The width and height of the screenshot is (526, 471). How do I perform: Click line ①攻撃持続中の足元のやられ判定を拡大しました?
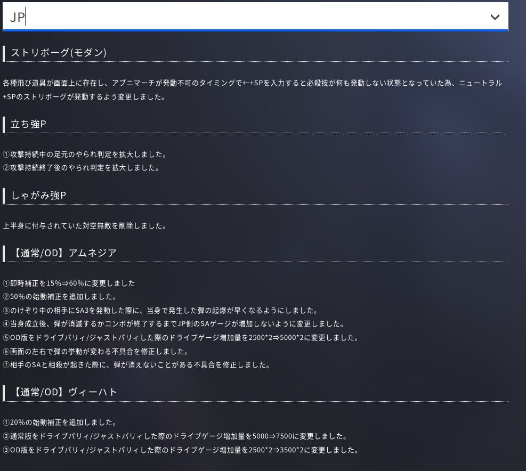[x=85, y=155]
